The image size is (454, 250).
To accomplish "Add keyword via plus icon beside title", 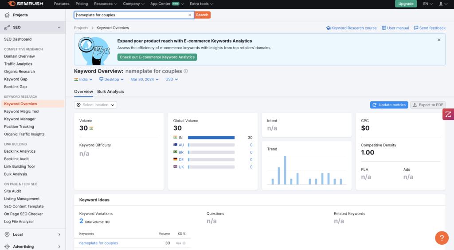I will (x=186, y=71).
